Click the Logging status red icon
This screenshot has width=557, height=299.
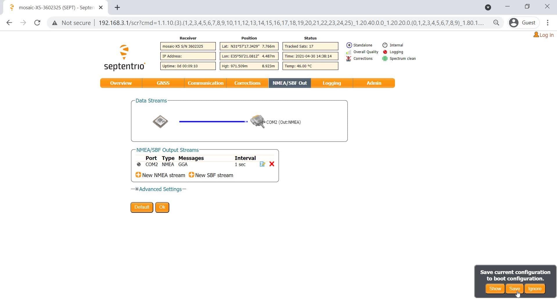point(385,52)
